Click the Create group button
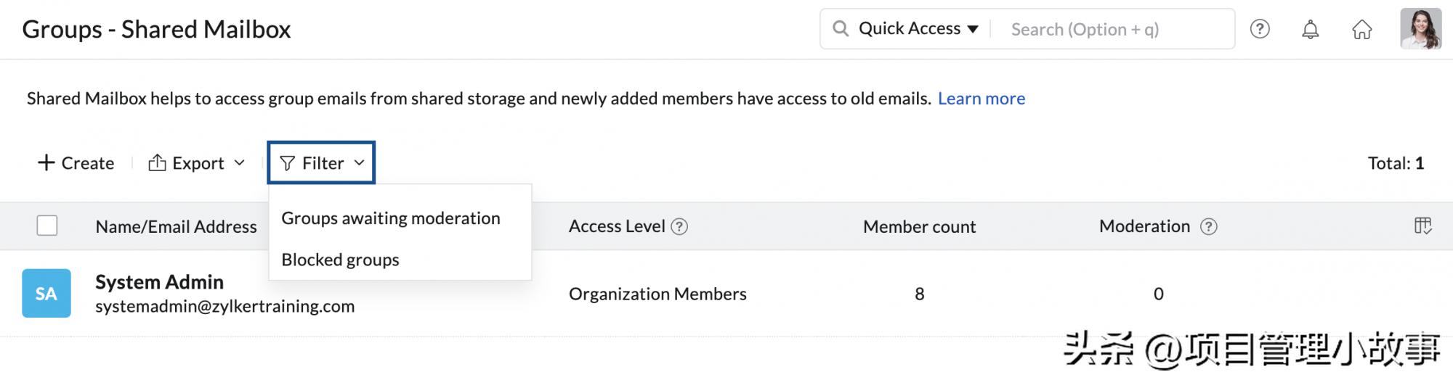 coord(76,163)
